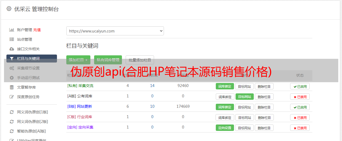The height and width of the screenshot is (141, 342).
Task: Click 目标网站 in the 采集交流 row
Action: 244,86
